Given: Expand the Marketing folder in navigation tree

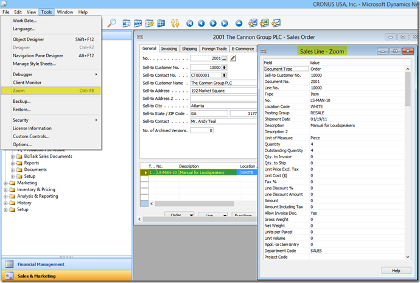Looking at the screenshot, I should pos(6,183).
